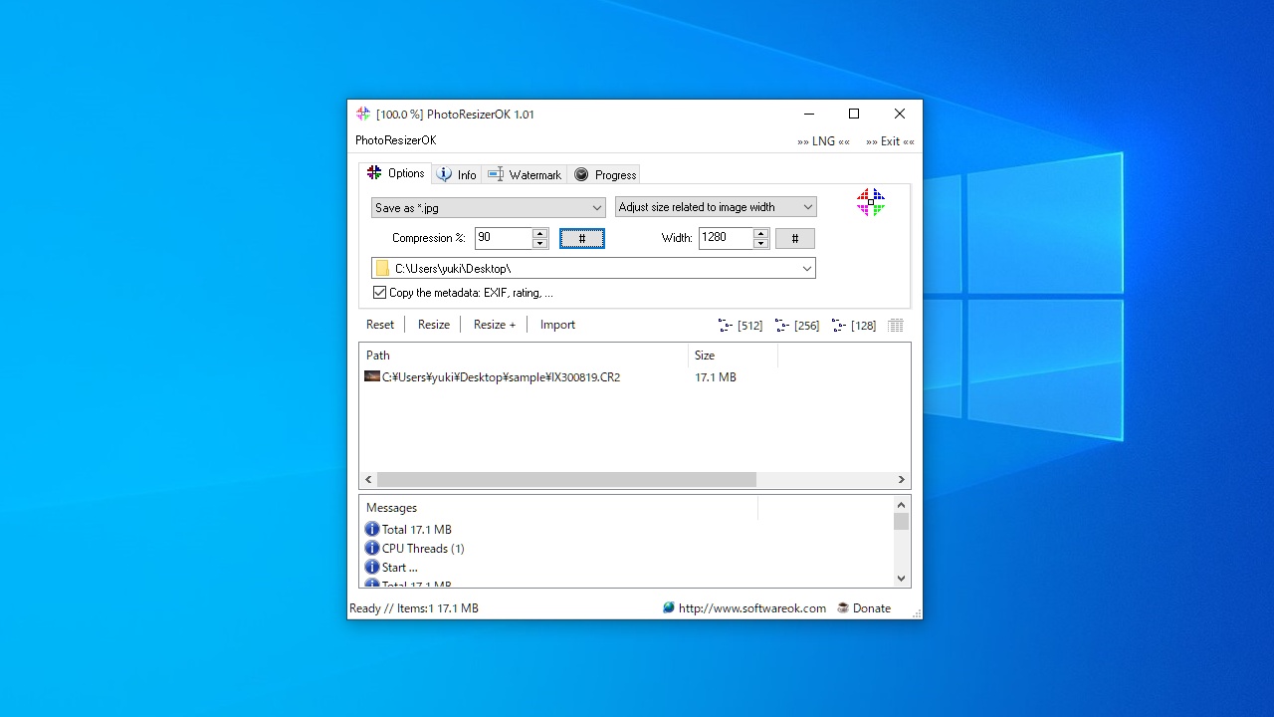Click the Reset button
Image resolution: width=1274 pixels, height=717 pixels.
click(380, 325)
